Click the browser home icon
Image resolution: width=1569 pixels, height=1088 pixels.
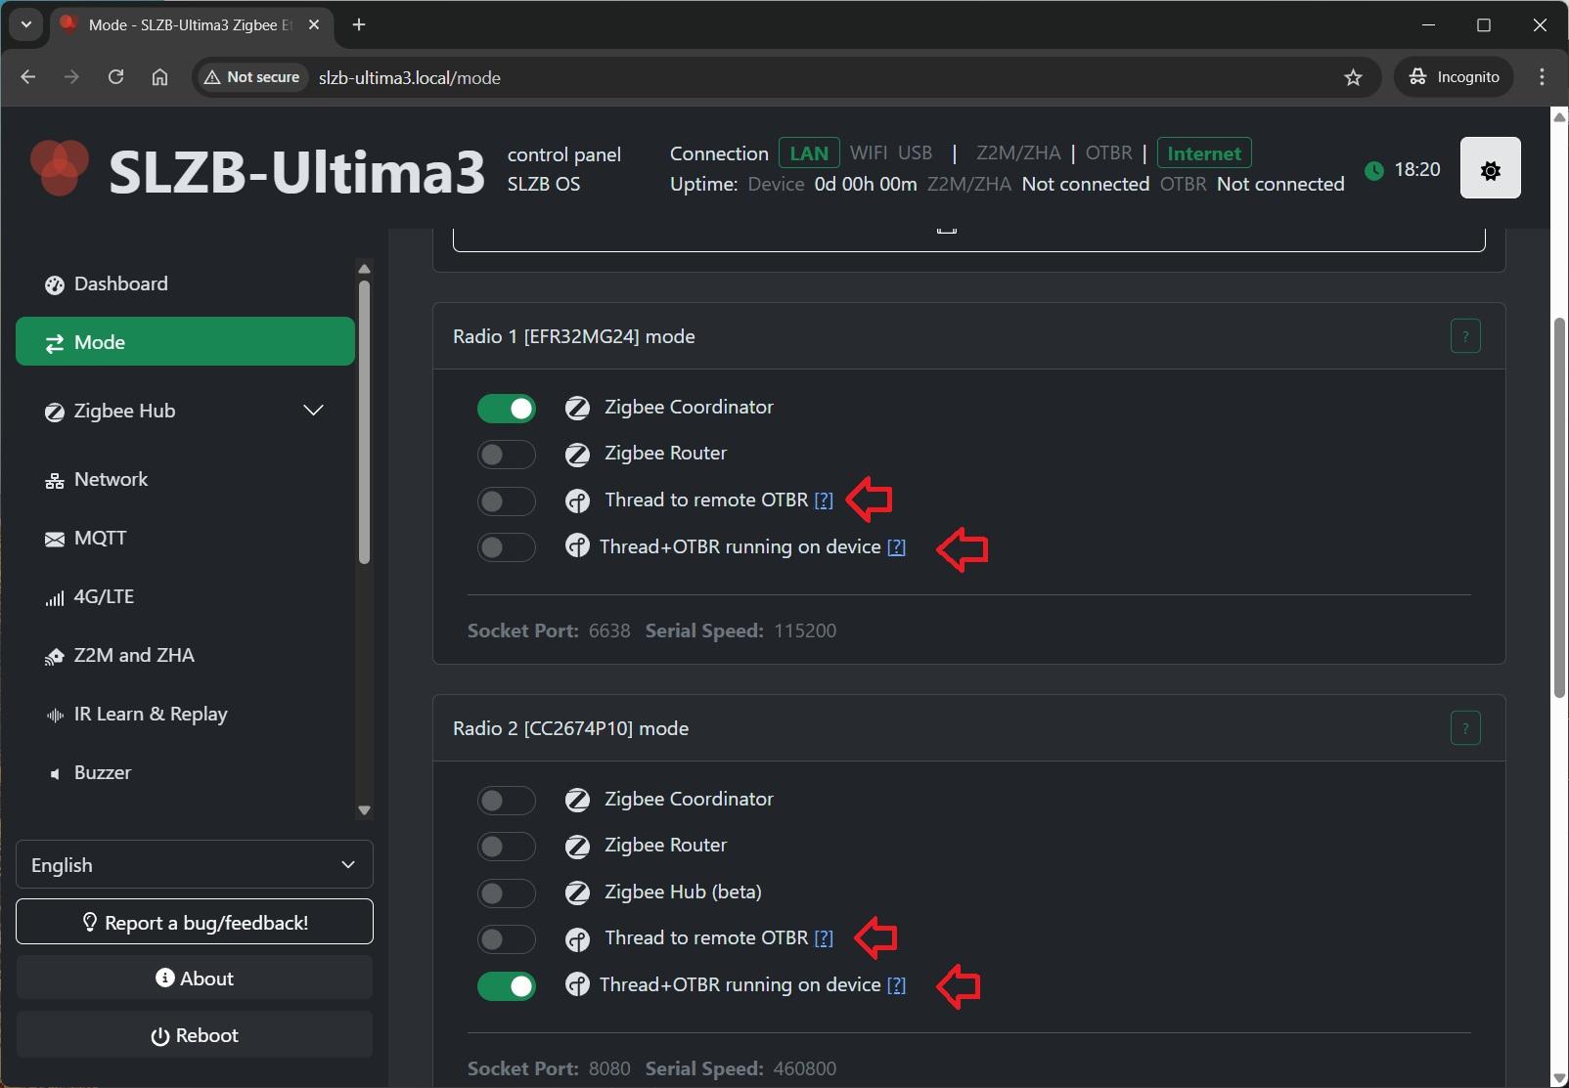coord(160,77)
